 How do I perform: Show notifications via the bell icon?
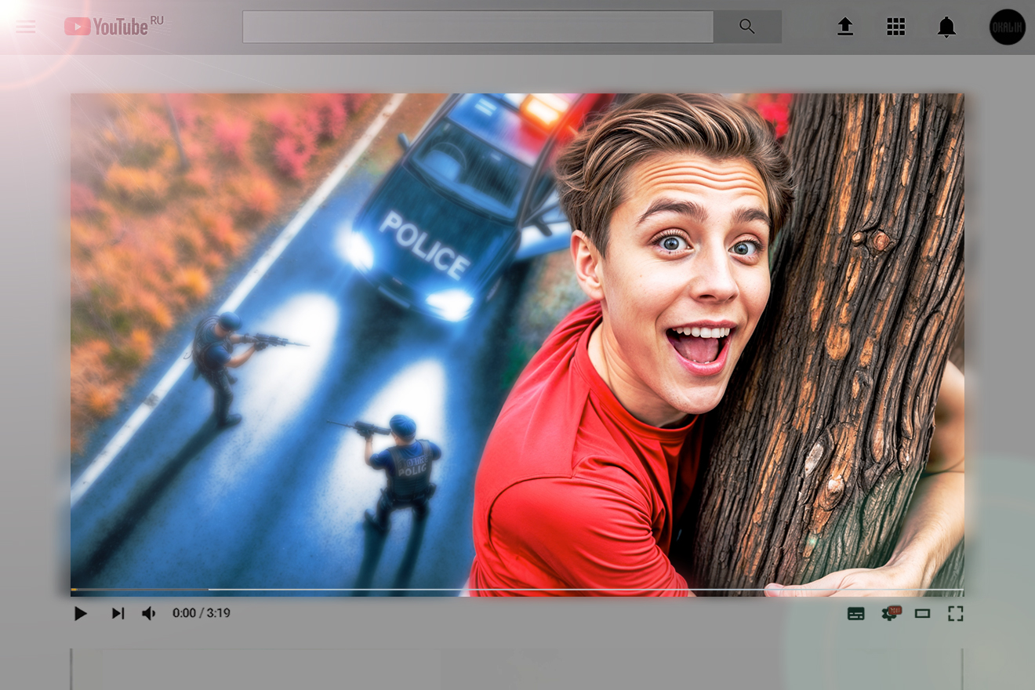pos(946,27)
